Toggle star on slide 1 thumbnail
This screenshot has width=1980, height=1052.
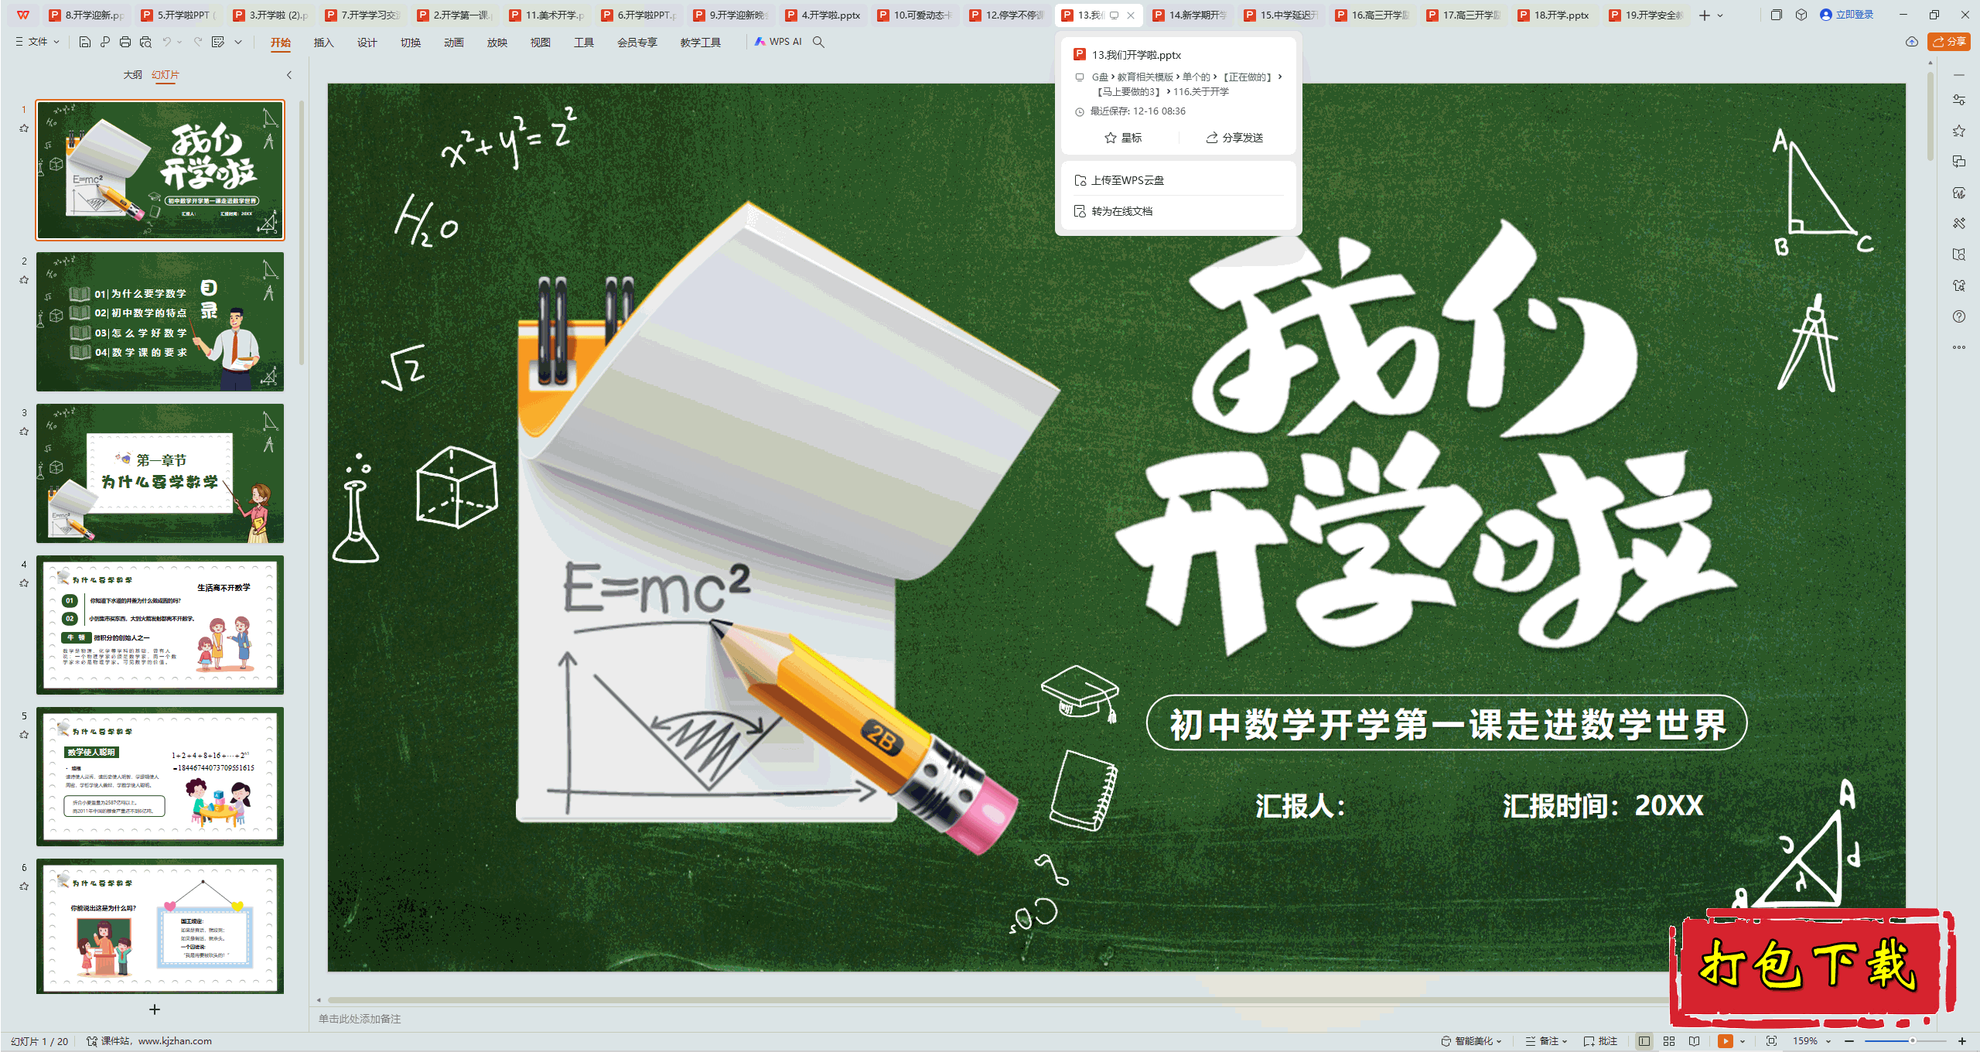point(24,128)
